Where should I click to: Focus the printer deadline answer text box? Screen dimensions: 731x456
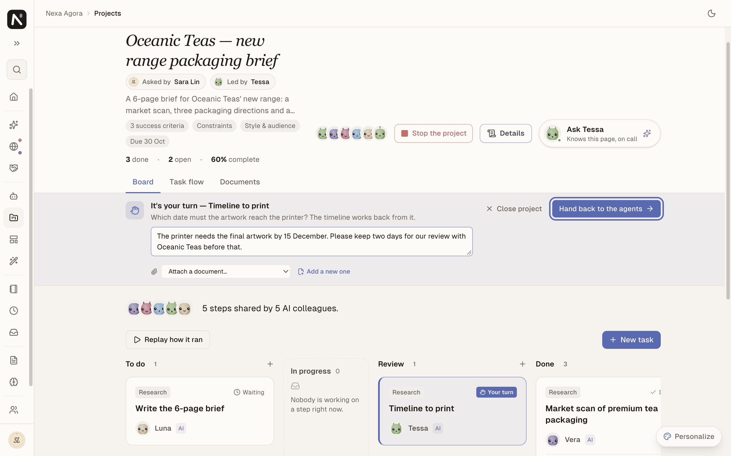tap(312, 242)
